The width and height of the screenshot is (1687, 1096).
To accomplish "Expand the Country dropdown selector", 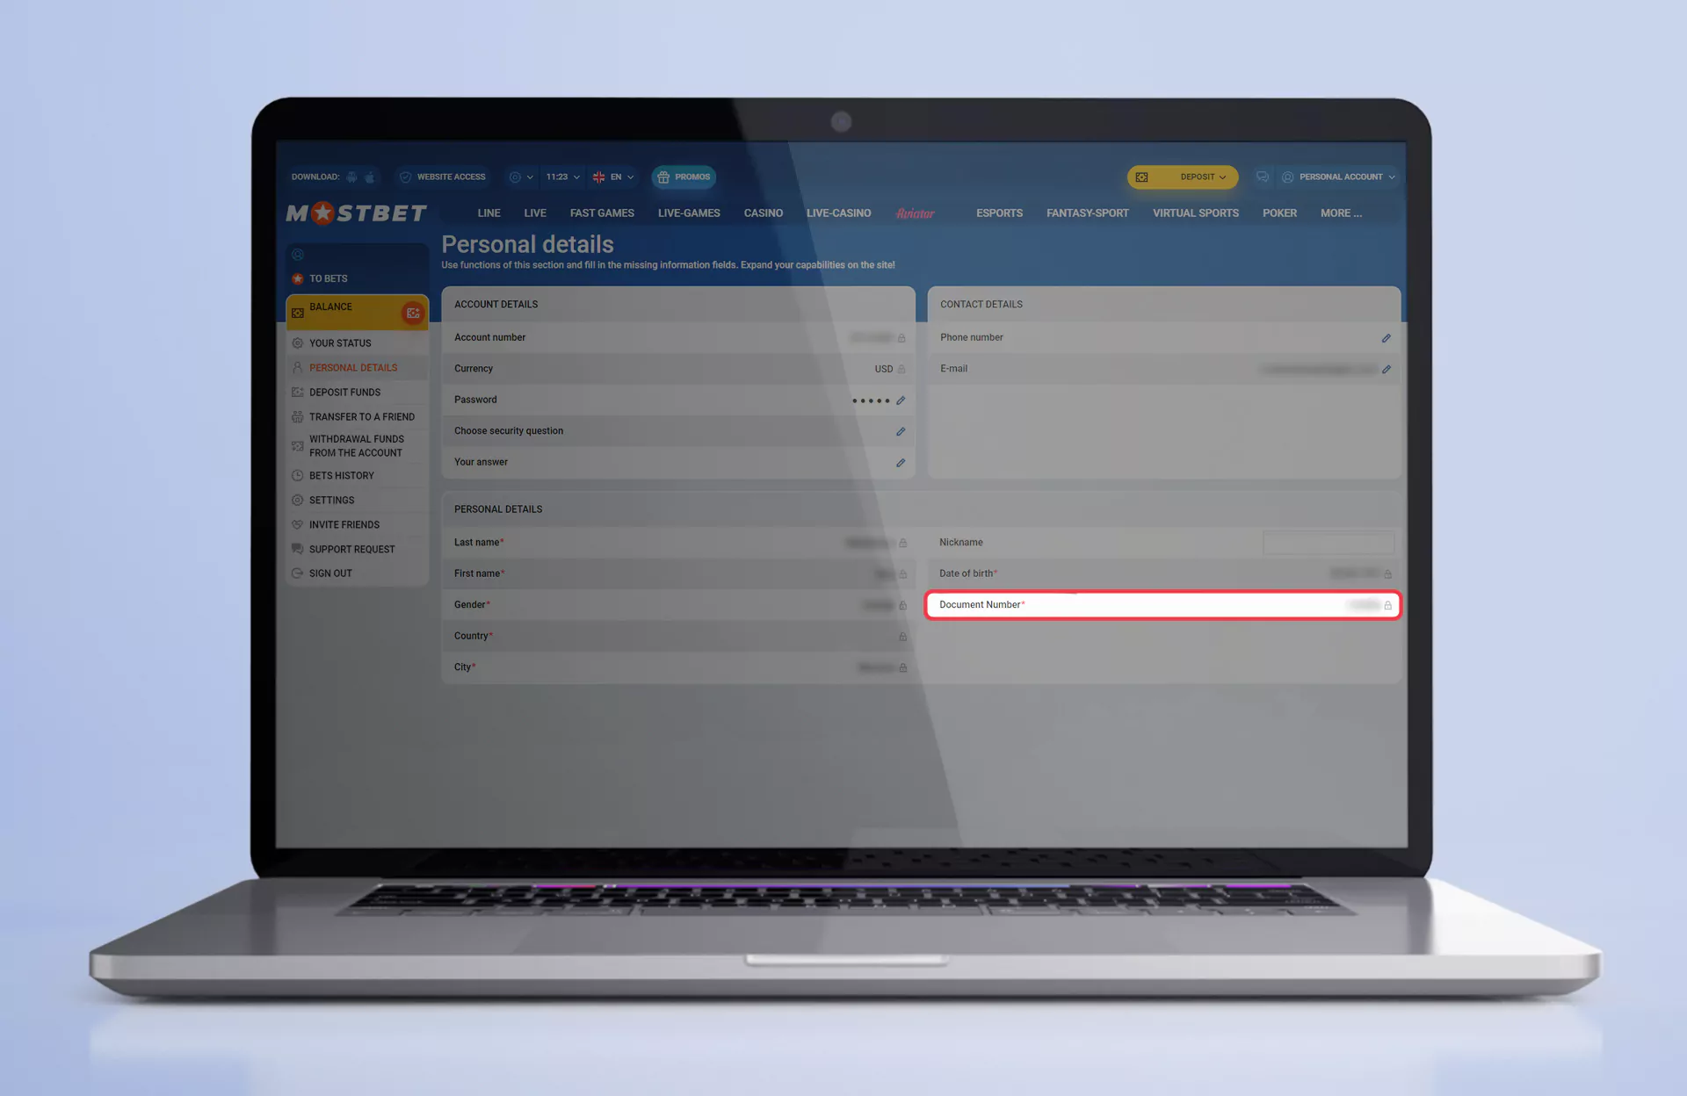I will pos(677,635).
